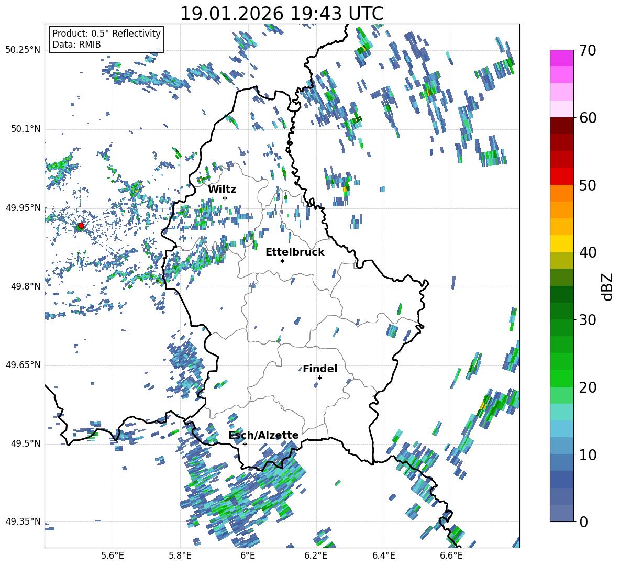
Task: Click the bright red 50 dBZ colorbar segment
Action: [x=561, y=176]
